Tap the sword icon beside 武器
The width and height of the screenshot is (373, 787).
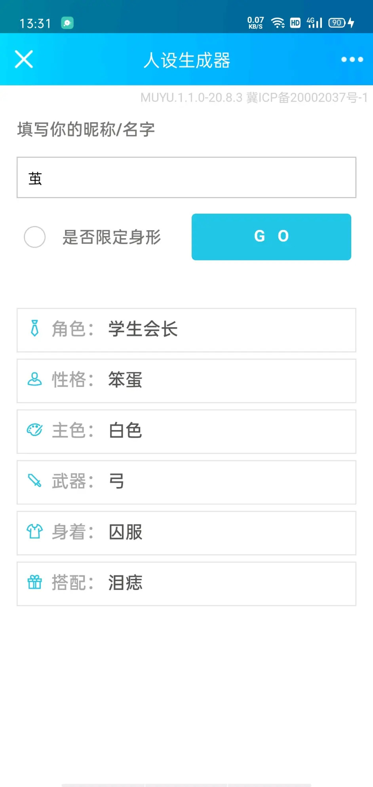click(x=35, y=480)
